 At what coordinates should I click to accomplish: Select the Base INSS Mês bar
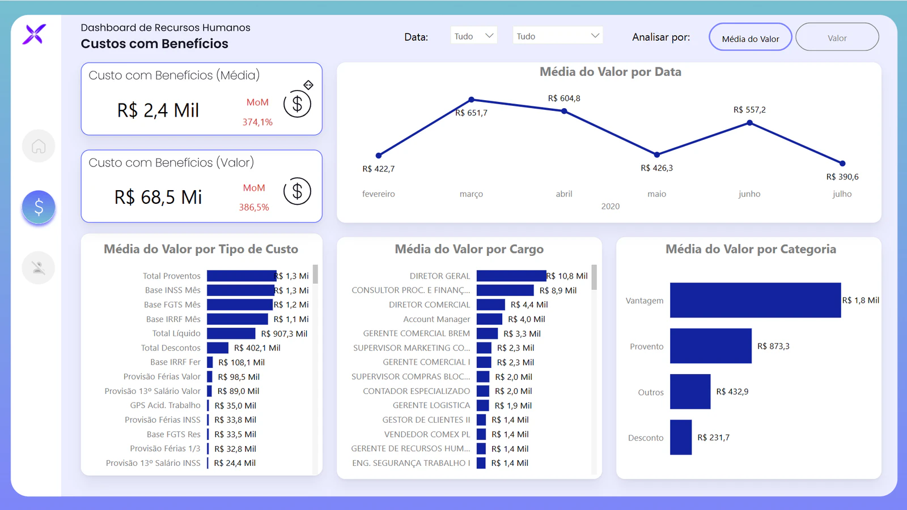(241, 290)
